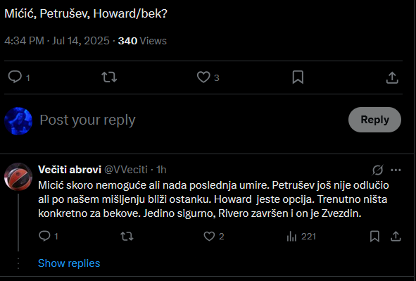416x281 pixels.
Task: Repost the main tweet using the retweet icon
Action: click(x=109, y=77)
